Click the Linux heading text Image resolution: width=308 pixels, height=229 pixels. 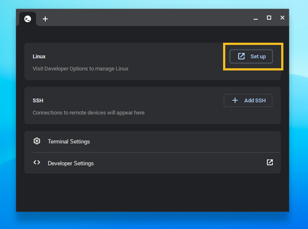39,57
